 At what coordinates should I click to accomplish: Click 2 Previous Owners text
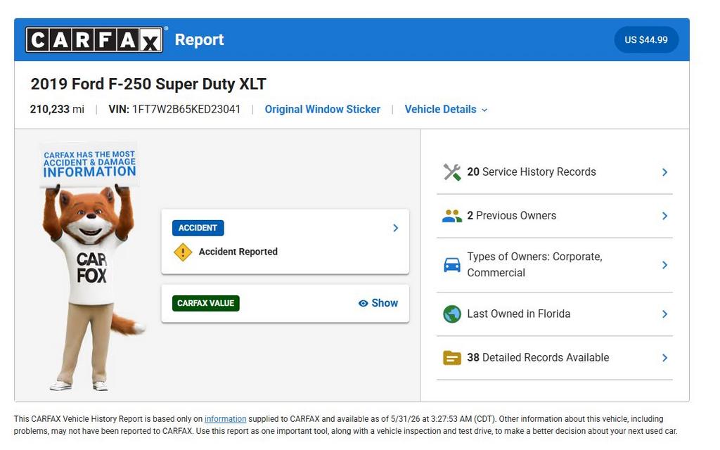(512, 215)
